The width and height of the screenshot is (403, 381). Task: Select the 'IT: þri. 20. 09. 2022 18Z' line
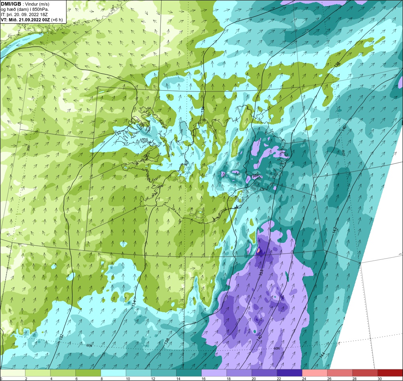click(x=24, y=14)
